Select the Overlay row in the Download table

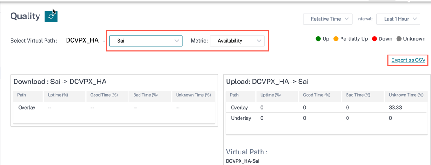pos(114,108)
